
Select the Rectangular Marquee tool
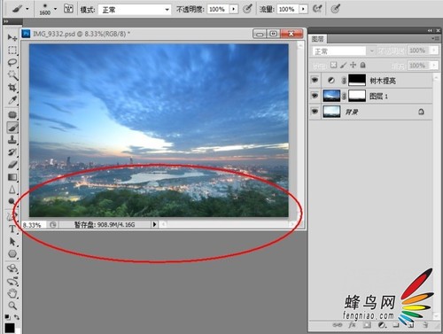12,50
